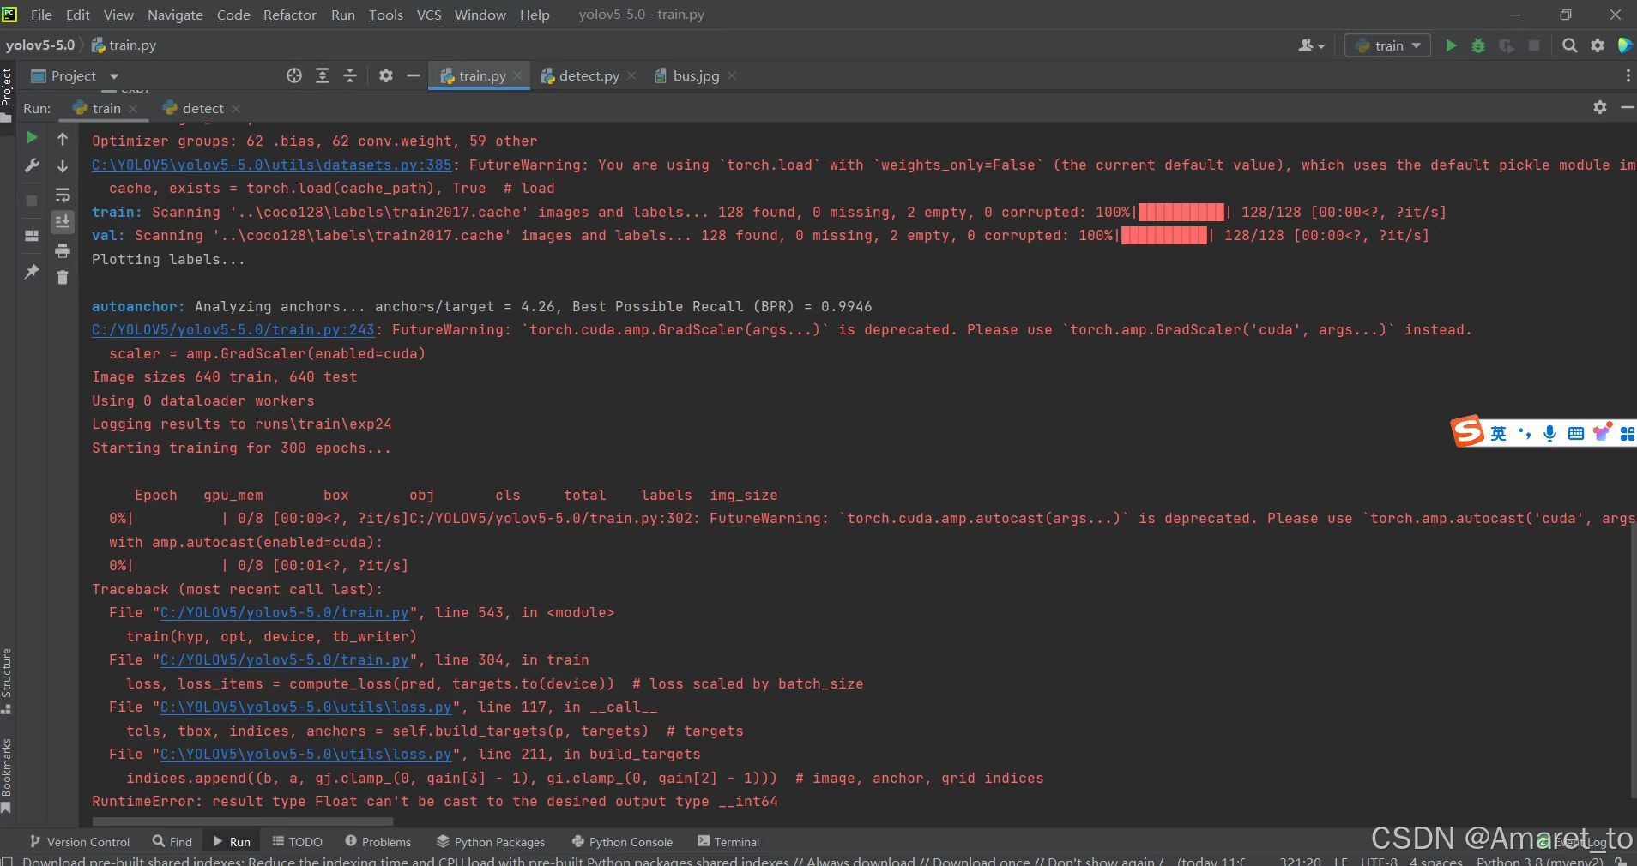Open the Bookmarks side panel
Image resolution: width=1637 pixels, height=866 pixels.
click(x=7, y=775)
